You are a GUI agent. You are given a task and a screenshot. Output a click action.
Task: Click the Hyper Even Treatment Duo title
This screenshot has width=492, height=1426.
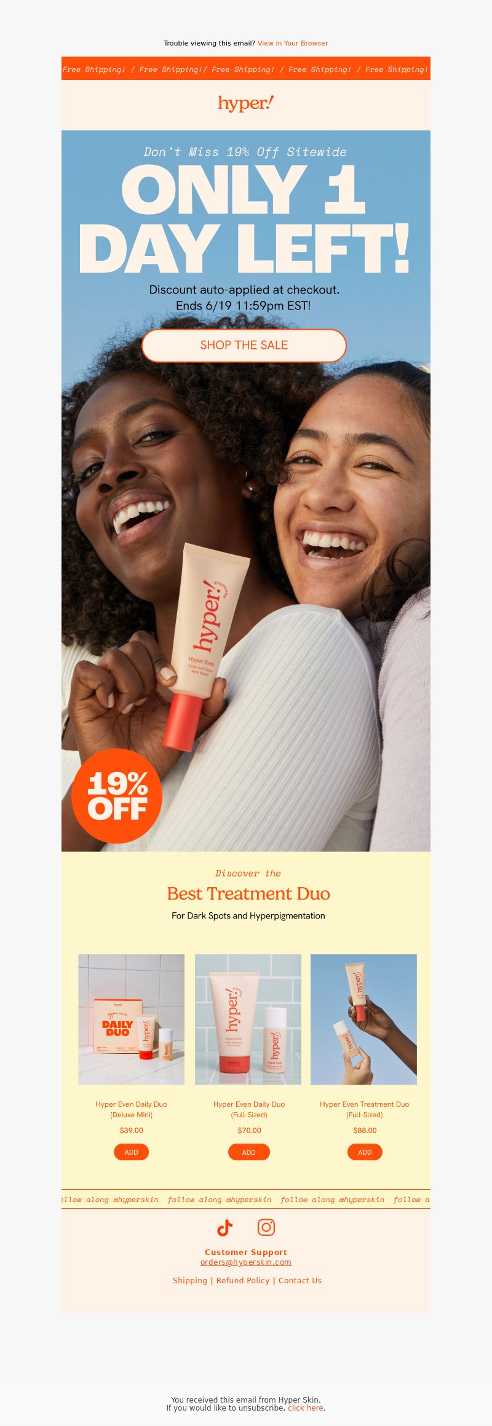pyautogui.click(x=364, y=1109)
